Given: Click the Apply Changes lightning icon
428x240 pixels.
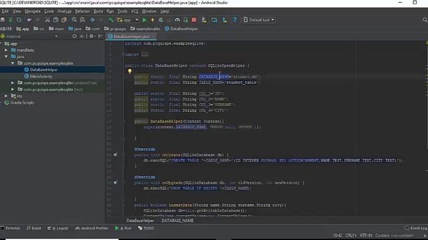Looking at the screenshot, I should coord(152,20).
